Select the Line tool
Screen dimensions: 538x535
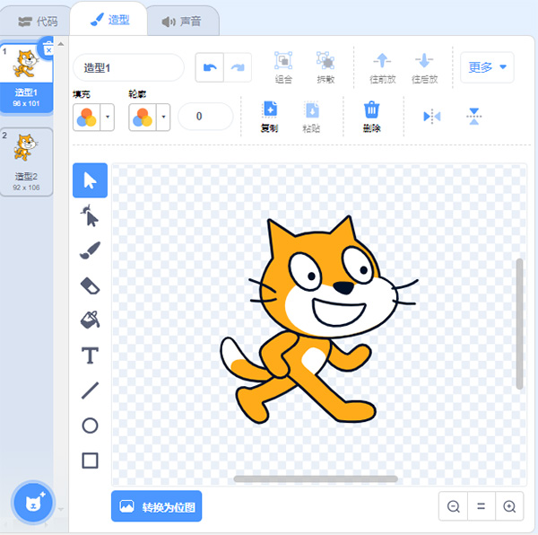point(90,390)
